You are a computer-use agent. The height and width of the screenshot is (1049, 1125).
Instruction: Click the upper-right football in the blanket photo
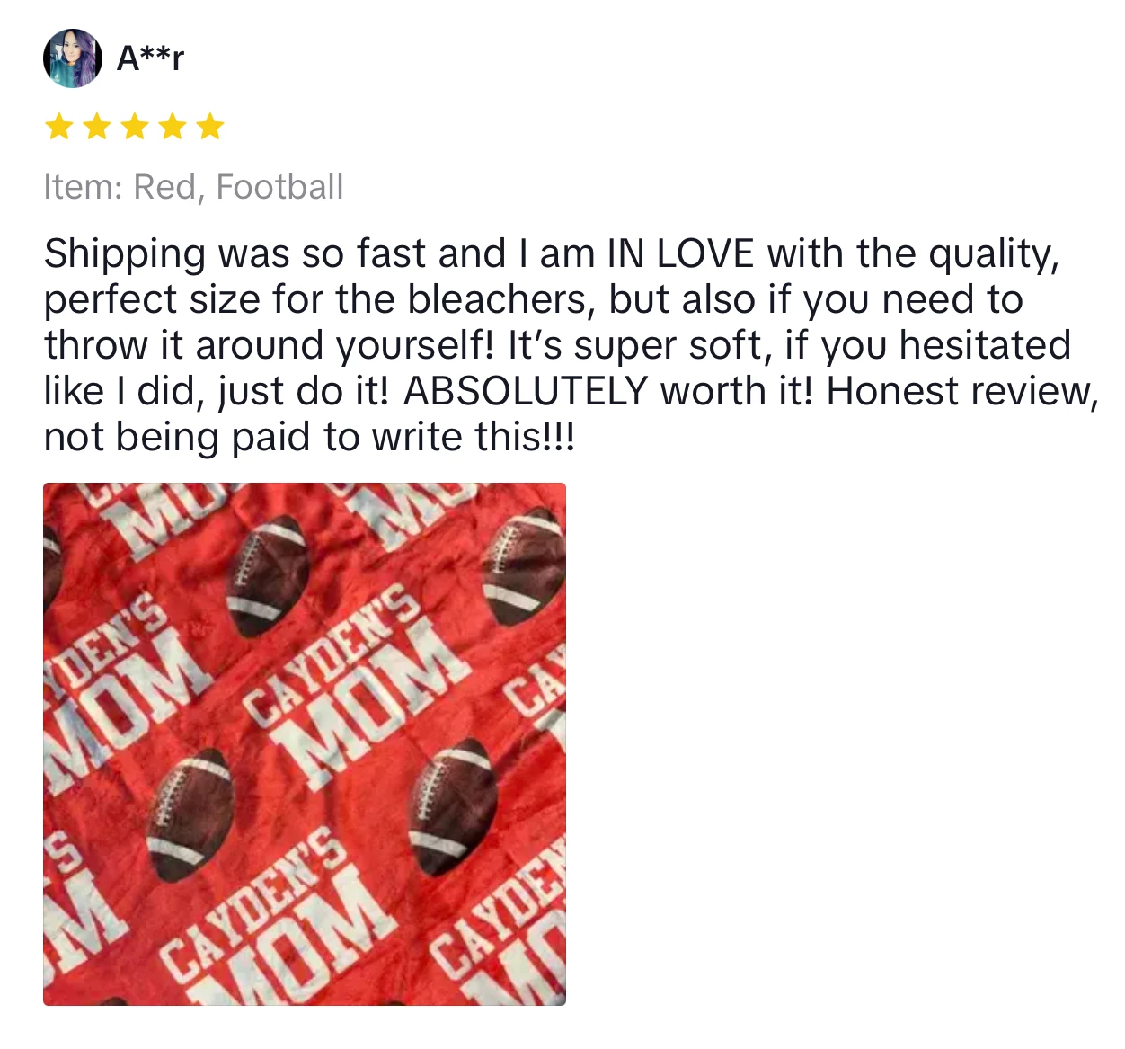point(524,565)
